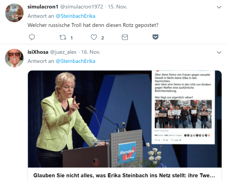Viewport: 227px width, 181px height.
Task: Reply to simulacron1's tweet
Action: click(x=32, y=37)
